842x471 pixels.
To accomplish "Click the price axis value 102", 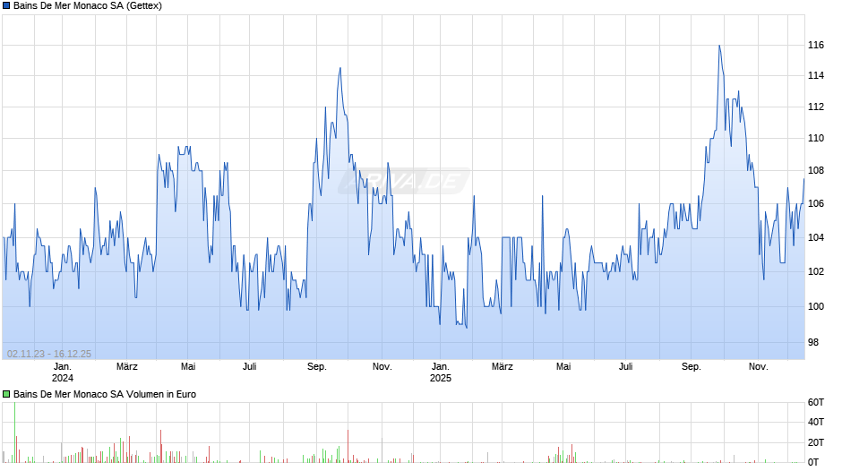I will (x=816, y=271).
